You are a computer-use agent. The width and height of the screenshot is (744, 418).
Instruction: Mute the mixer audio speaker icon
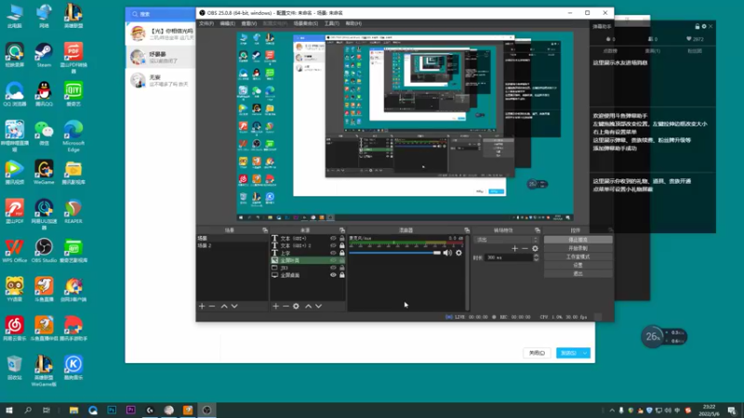click(x=447, y=253)
